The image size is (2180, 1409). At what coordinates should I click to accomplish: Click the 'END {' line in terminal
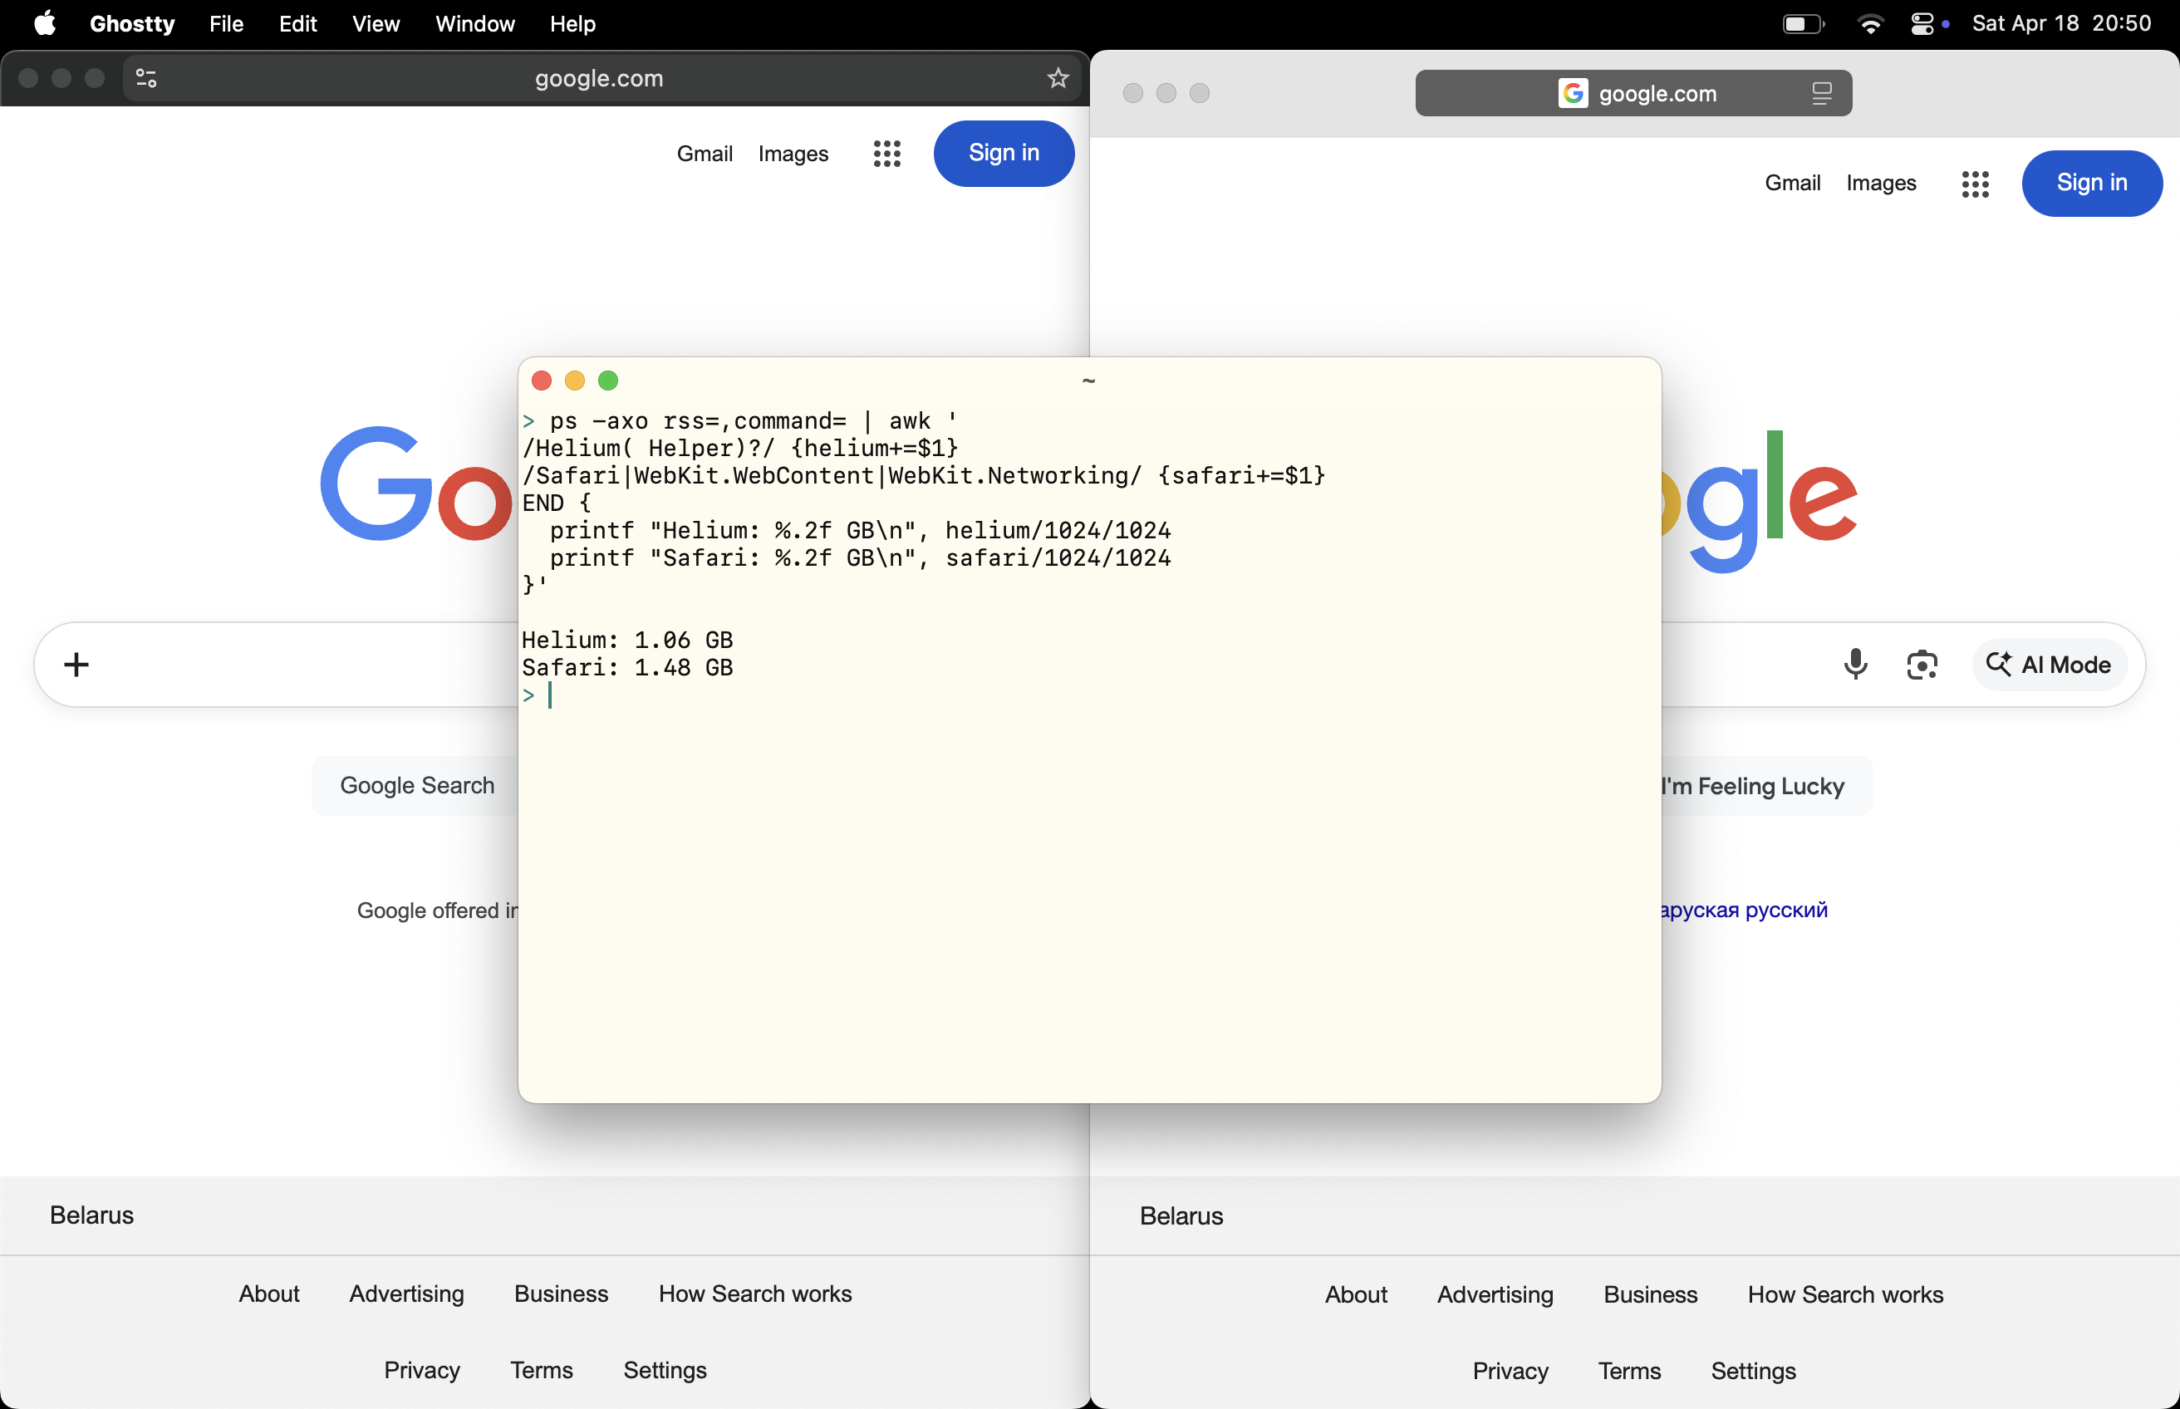[x=556, y=503]
